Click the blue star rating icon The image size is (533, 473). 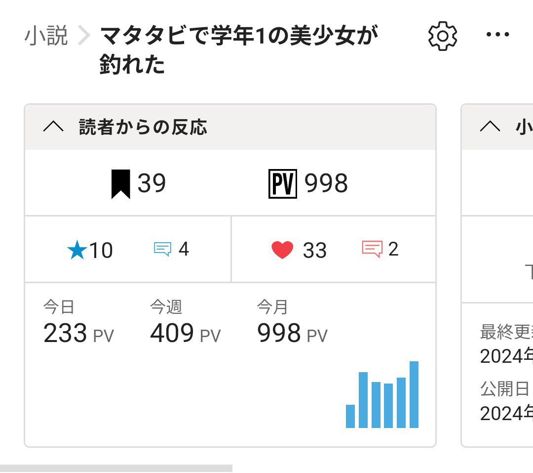[76, 250]
